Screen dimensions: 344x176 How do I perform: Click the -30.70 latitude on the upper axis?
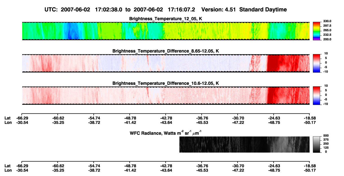click(x=238, y=118)
